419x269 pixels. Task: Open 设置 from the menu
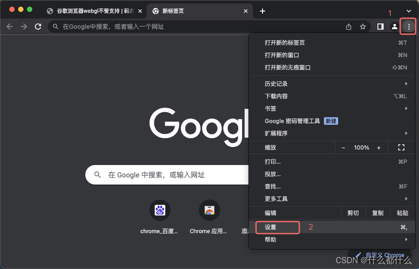(x=331, y=227)
